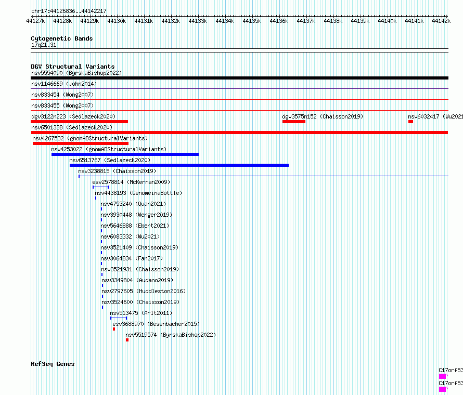Open nsv3524600 (Chaisson2019) label
Screen dimensions: 463x395
click(140, 302)
